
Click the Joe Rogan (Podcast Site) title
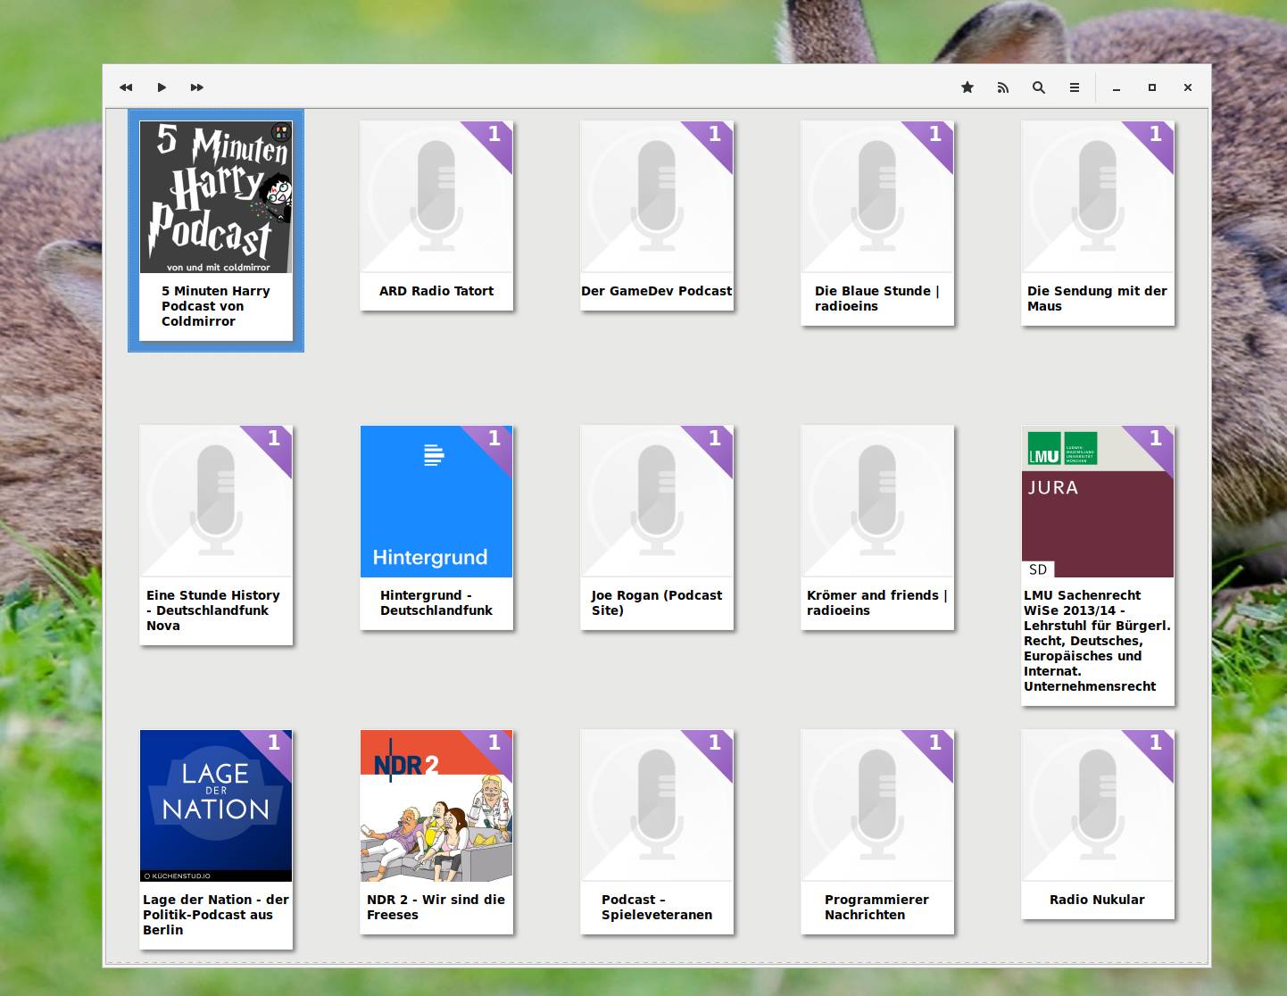(657, 602)
